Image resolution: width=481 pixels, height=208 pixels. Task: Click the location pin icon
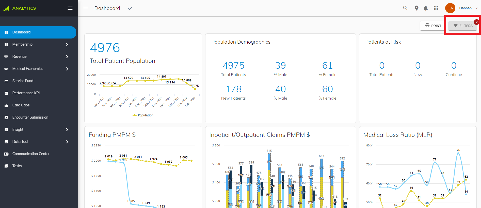(x=416, y=8)
